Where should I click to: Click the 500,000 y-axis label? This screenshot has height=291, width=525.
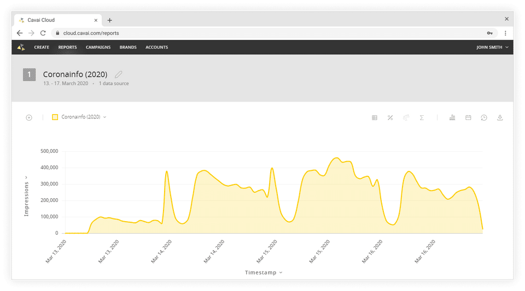[x=49, y=151]
